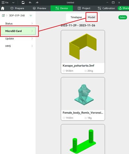Click the Redo arrow icon

point(37,3)
